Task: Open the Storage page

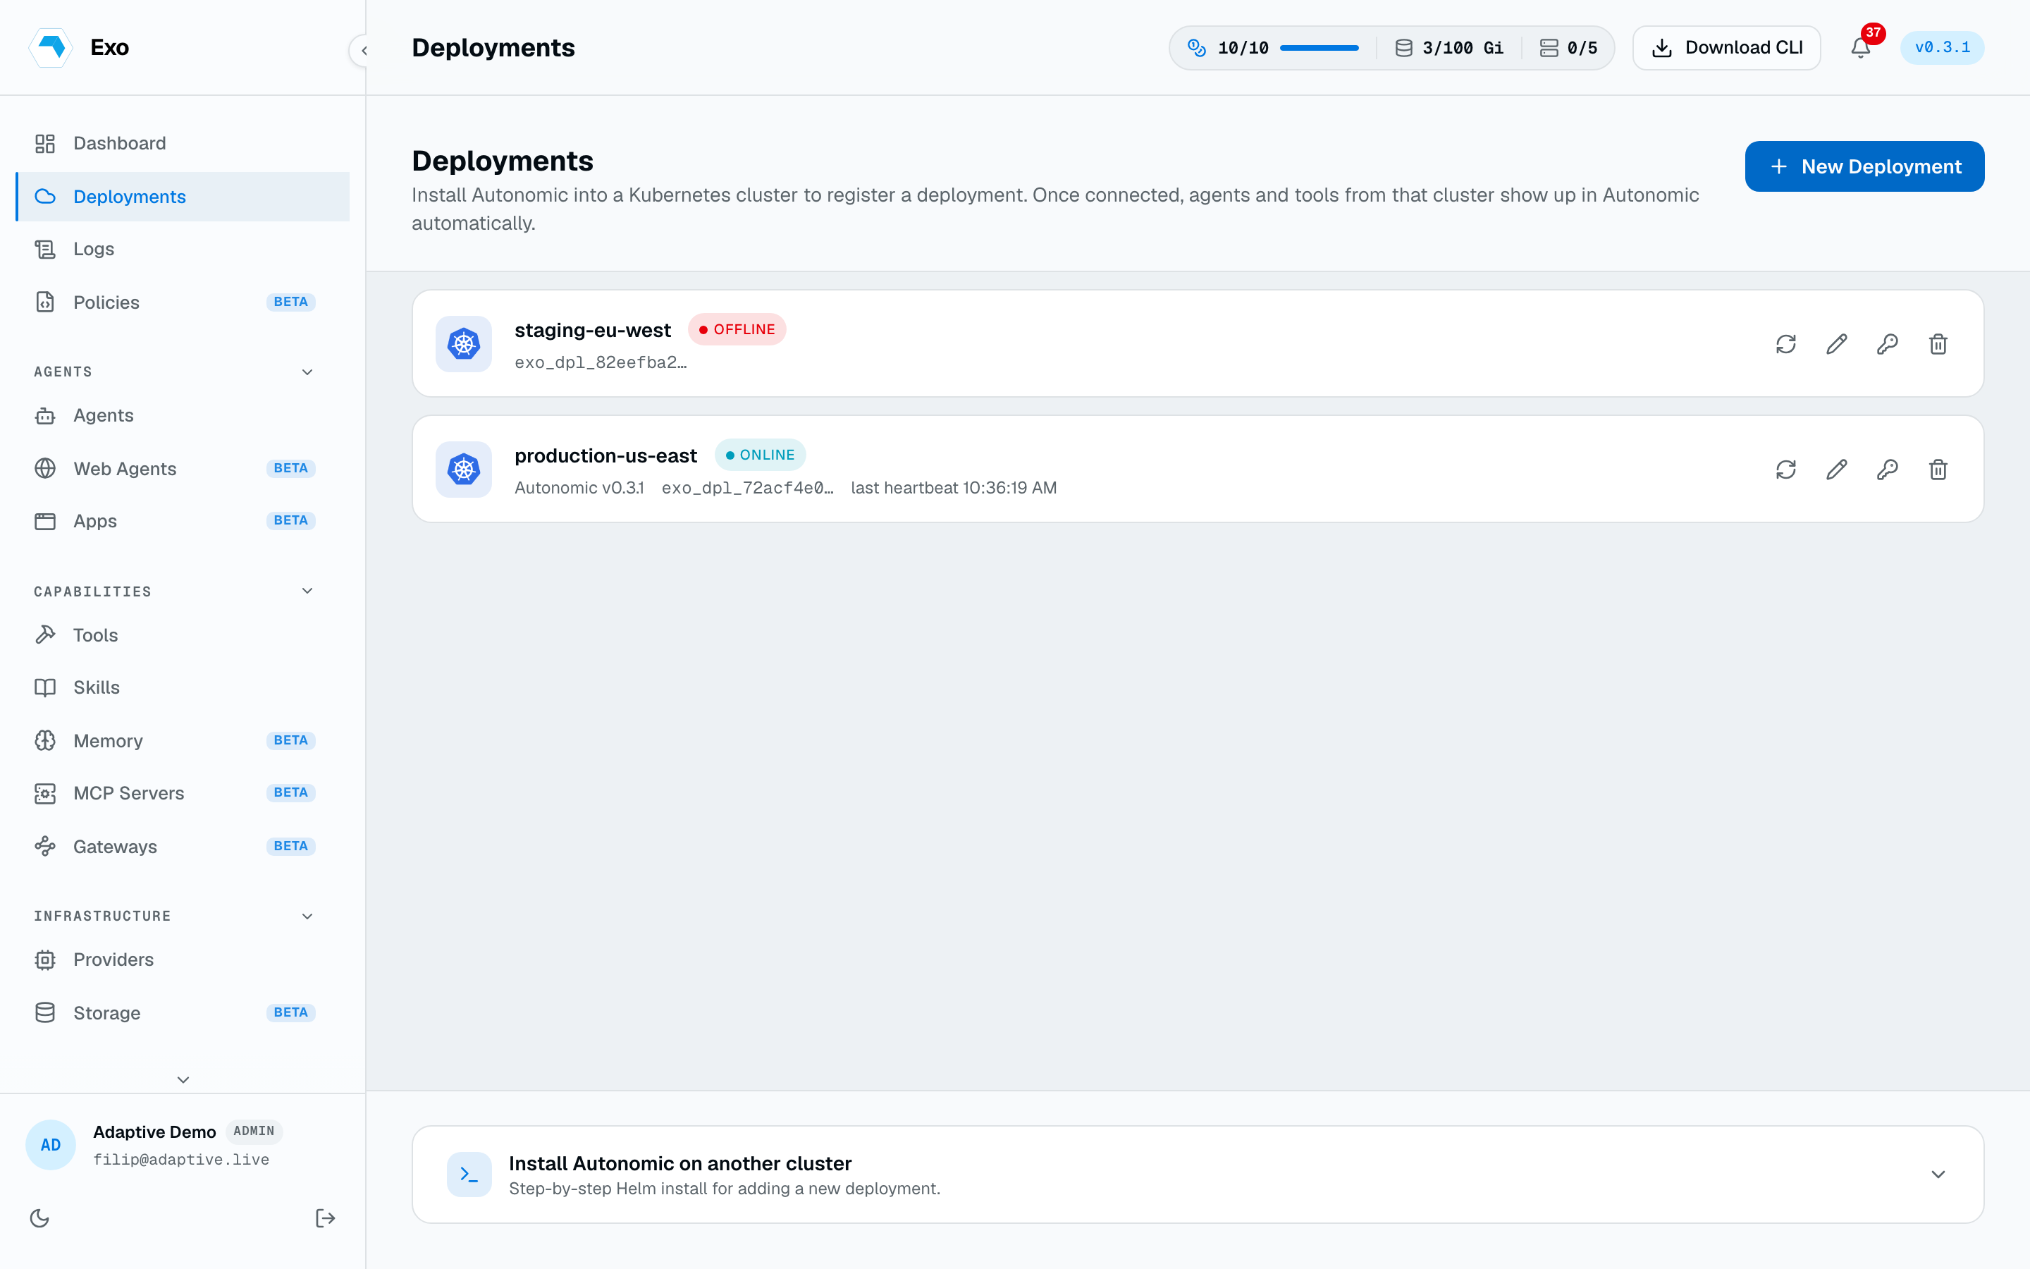Action: pos(182,1012)
